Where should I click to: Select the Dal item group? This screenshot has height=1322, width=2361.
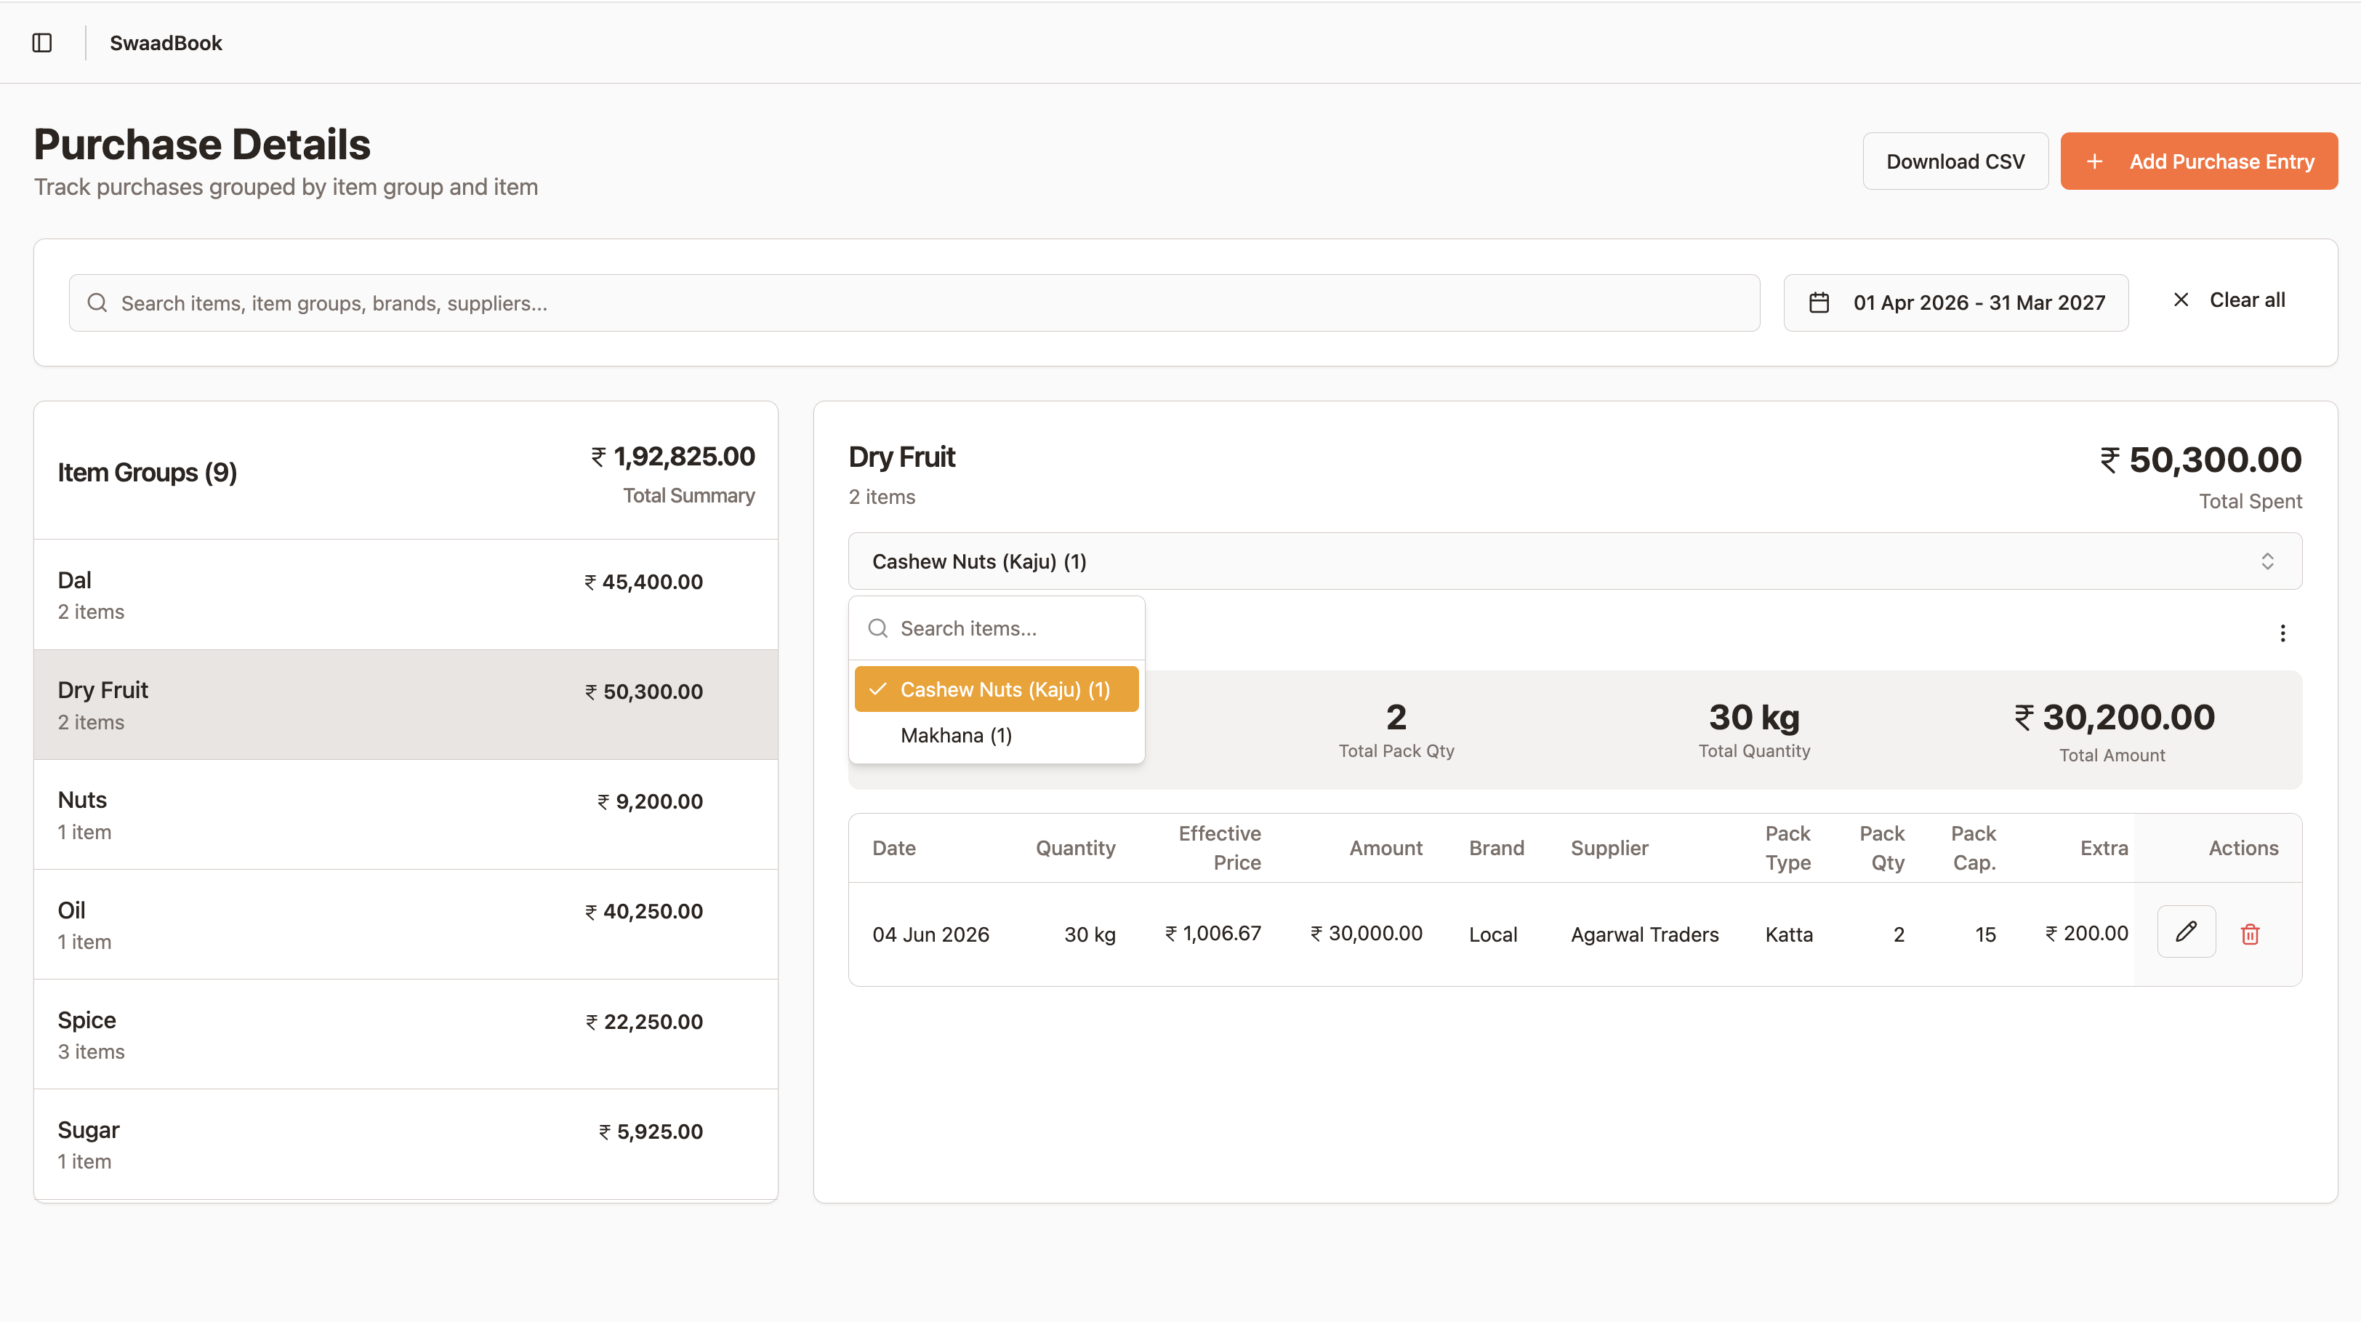pos(406,595)
